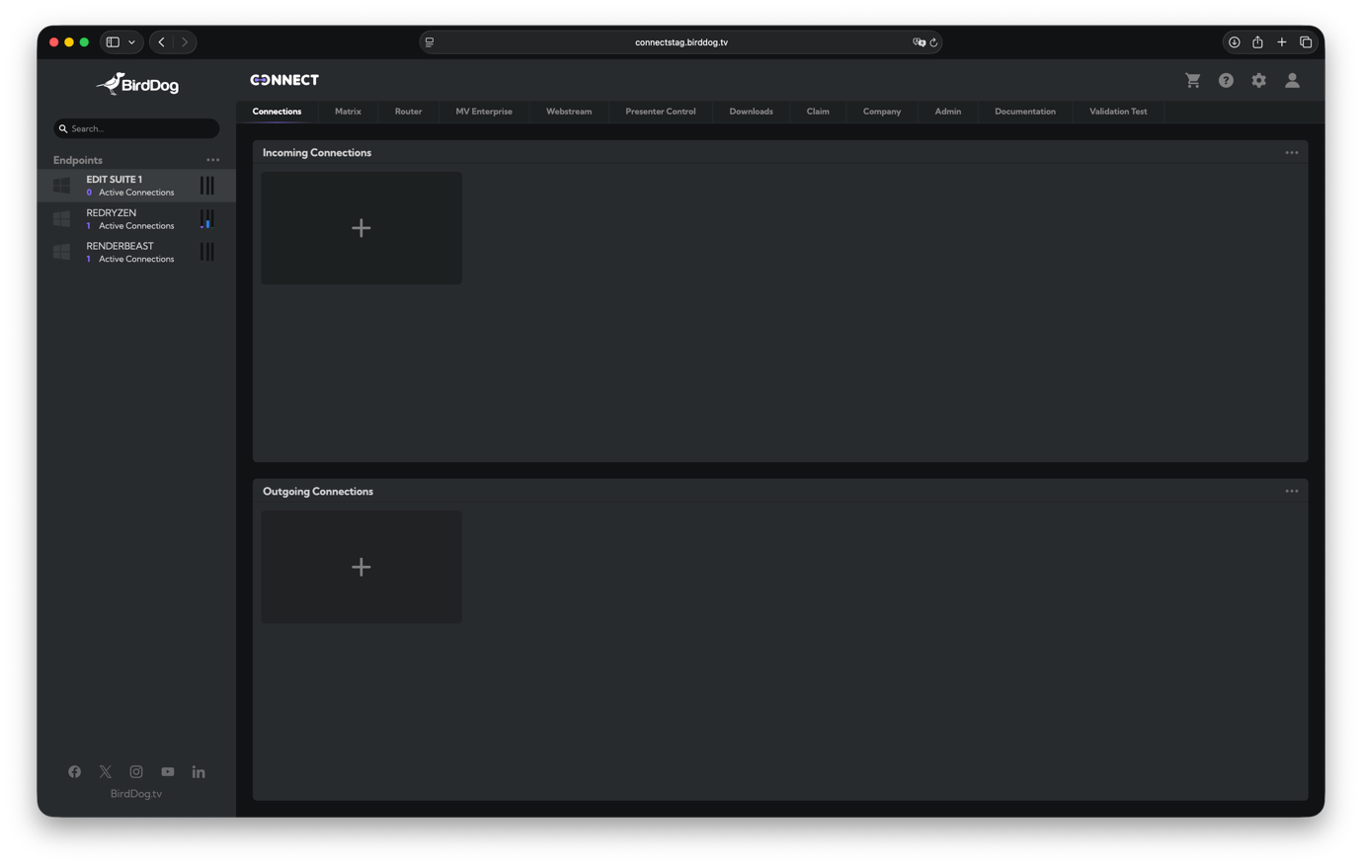Click the Windows icon beside RENDERBEAST
The image size is (1362, 866).
click(60, 252)
